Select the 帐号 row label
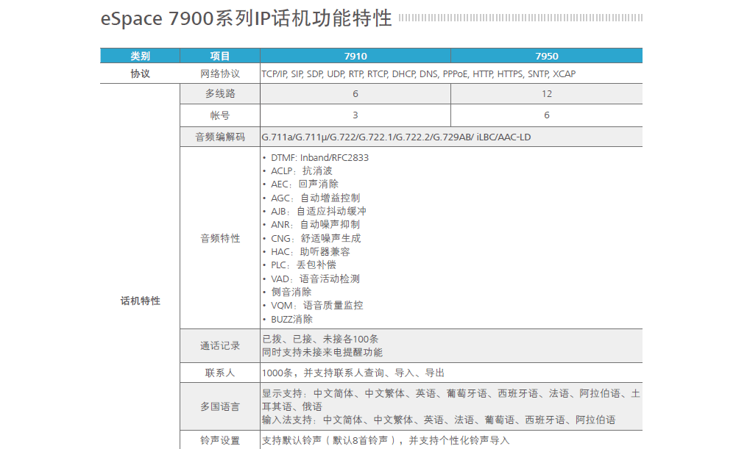This screenshot has width=736, height=449. 219,115
